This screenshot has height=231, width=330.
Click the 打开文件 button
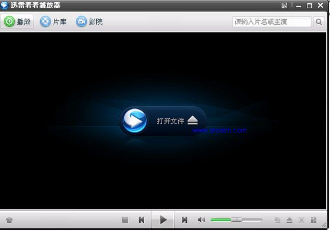click(170, 121)
